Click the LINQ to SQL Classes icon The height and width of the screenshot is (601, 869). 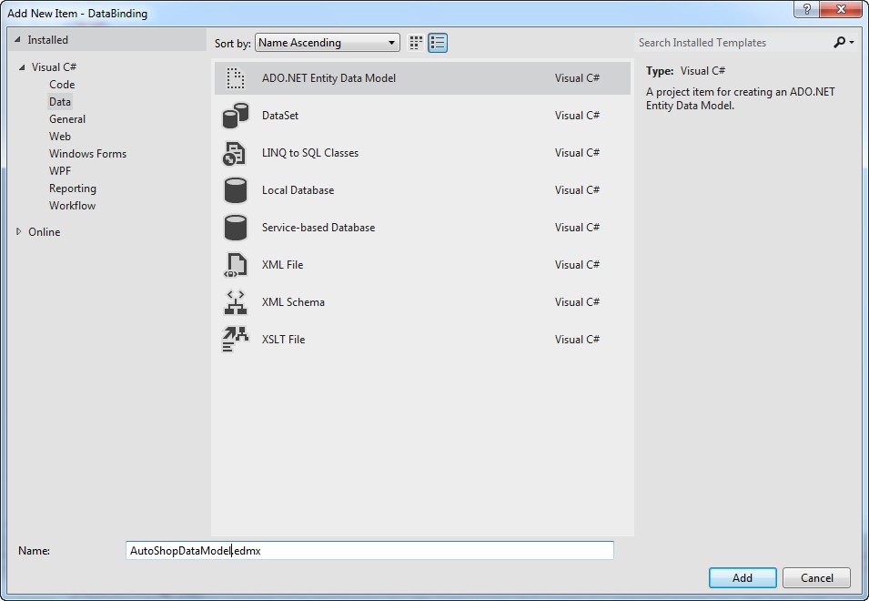pos(234,154)
